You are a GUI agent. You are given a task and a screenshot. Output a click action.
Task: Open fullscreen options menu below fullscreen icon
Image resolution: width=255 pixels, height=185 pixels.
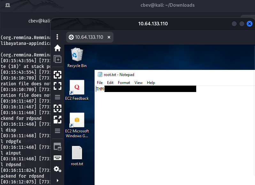(58, 97)
